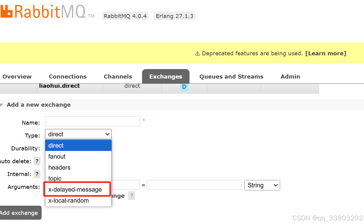The width and height of the screenshot is (364, 224).
Task: Focus the exchange Name input field
Action: (92, 121)
